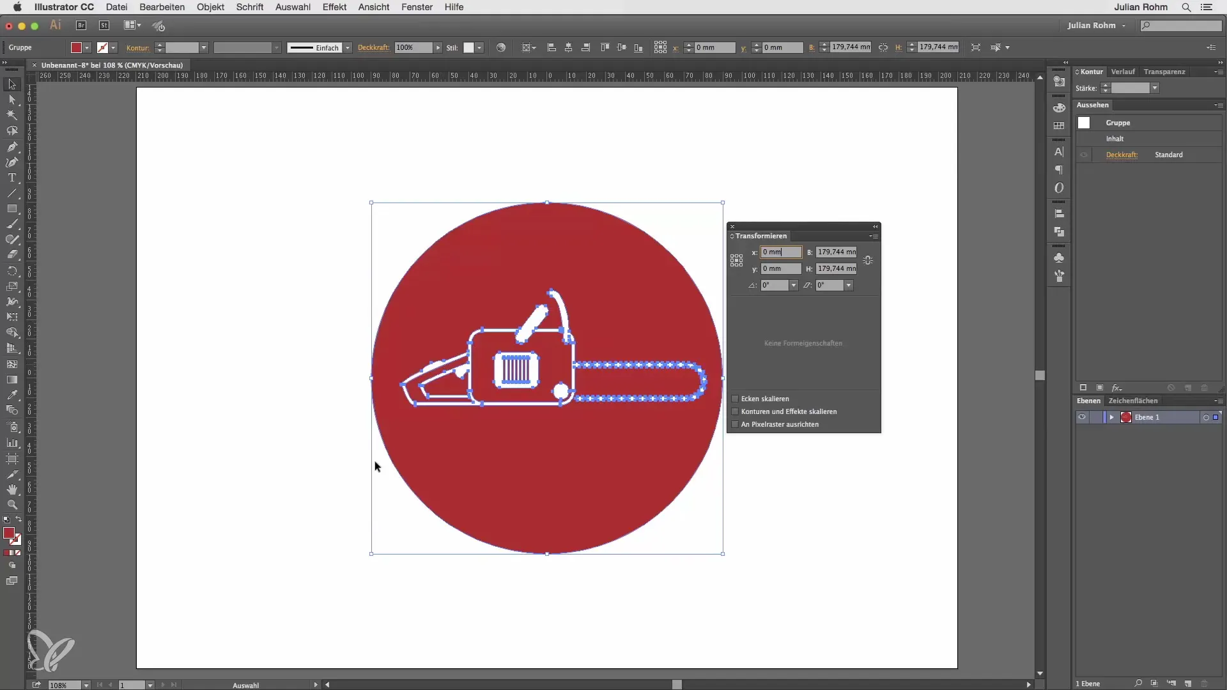Click the Recolor Artwork wheel icon
The width and height of the screenshot is (1227, 690).
(501, 47)
